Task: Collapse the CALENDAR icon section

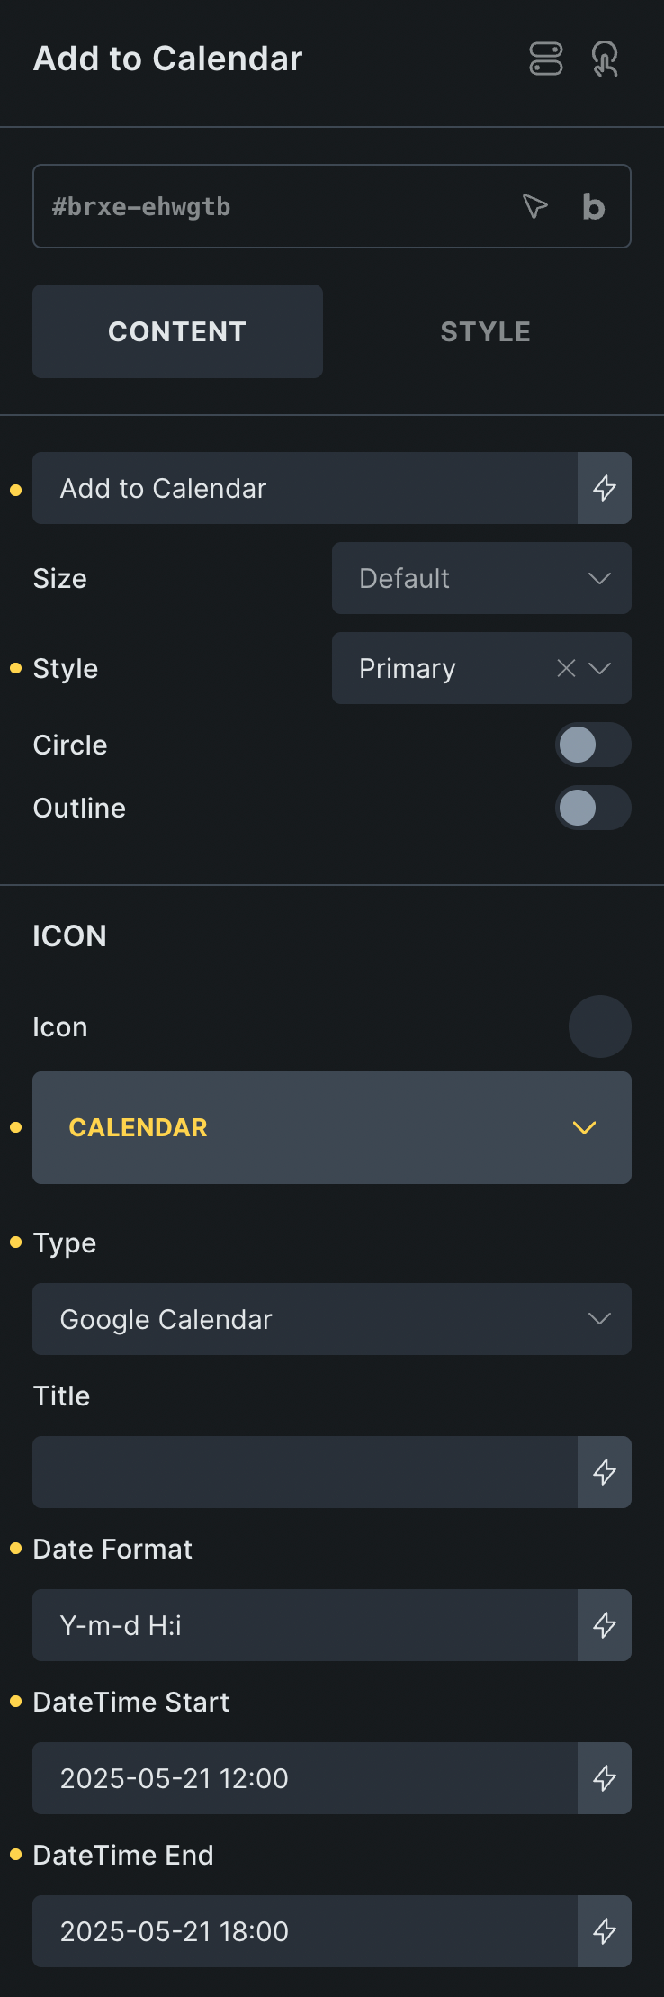Action: 583,1127
